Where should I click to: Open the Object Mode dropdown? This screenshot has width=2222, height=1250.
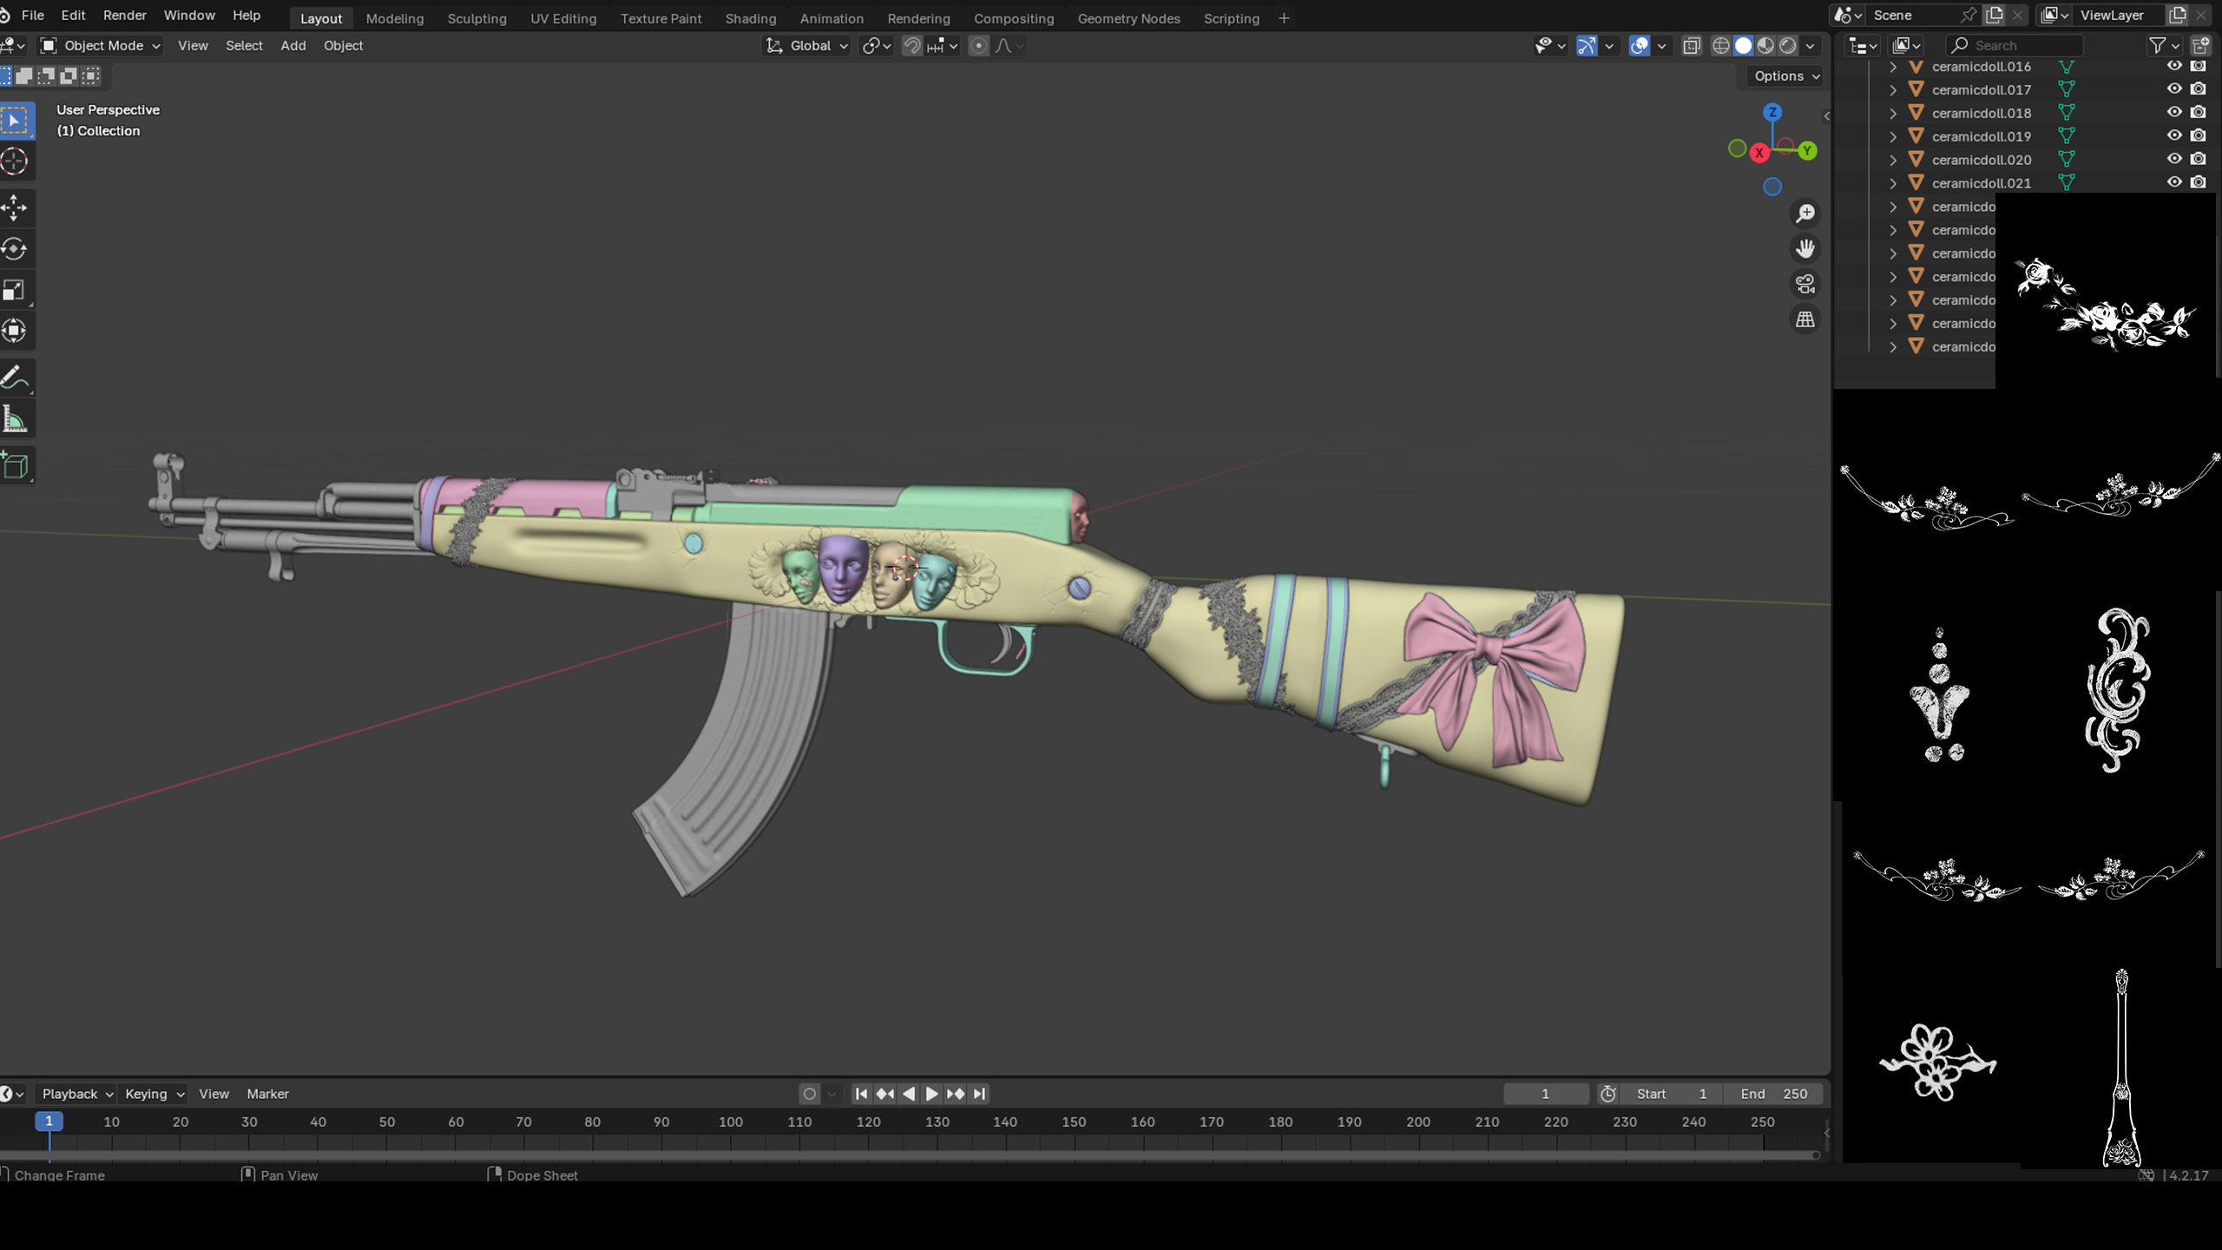pos(102,45)
